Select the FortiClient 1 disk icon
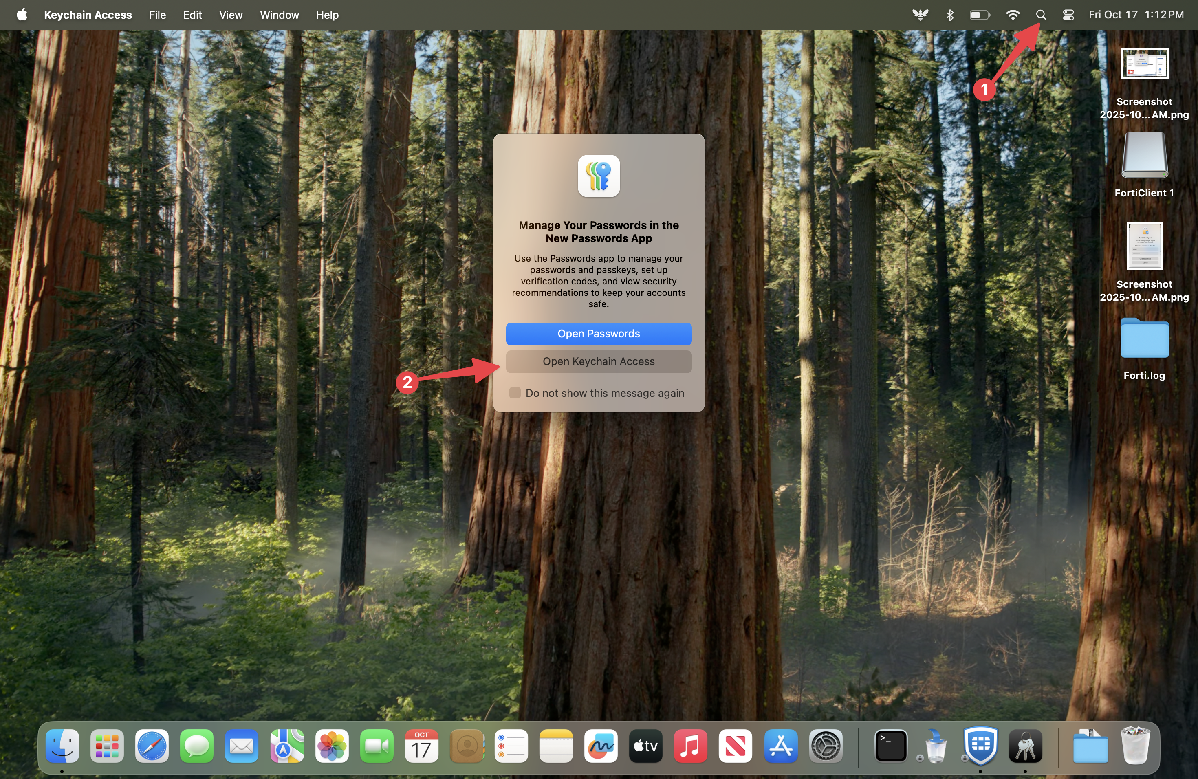Viewport: 1198px width, 779px height. click(1144, 156)
